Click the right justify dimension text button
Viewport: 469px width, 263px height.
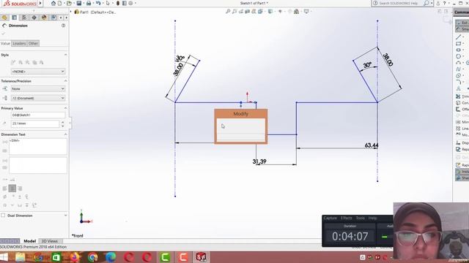pyautogui.click(x=20, y=188)
